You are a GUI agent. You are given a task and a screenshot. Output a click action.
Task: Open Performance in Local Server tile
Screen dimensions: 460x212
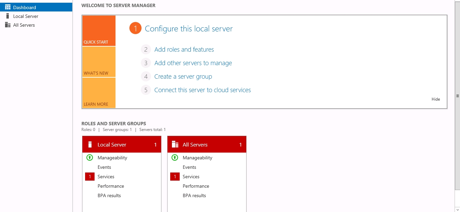pos(111,186)
